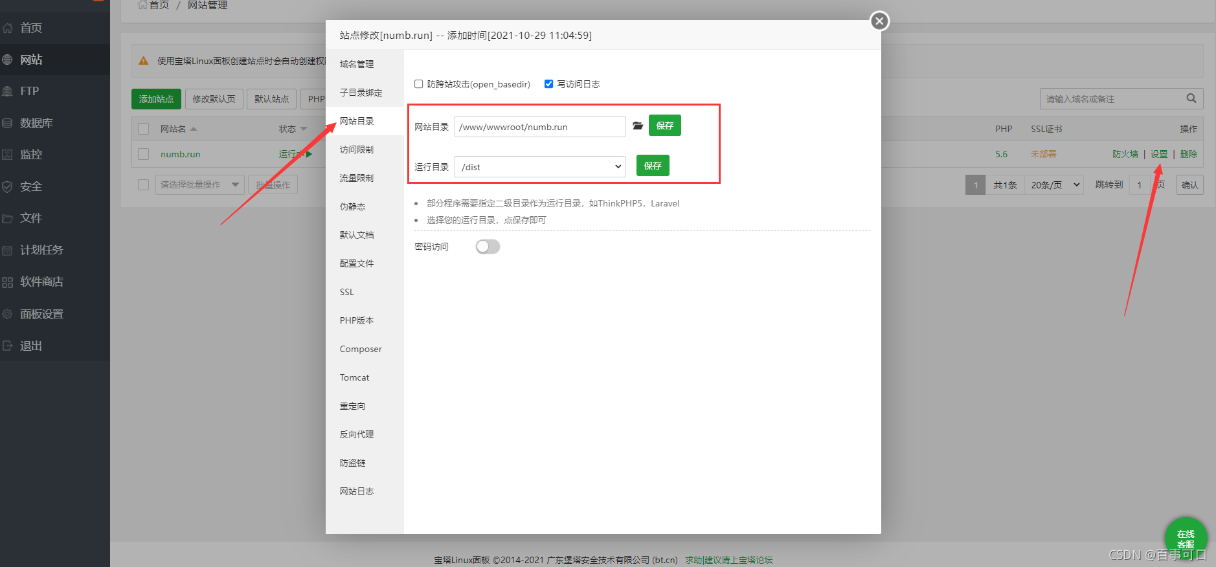Screen dimensions: 1216x567
Task: Click 防火墙 link for numb.run
Action: tap(1125, 154)
